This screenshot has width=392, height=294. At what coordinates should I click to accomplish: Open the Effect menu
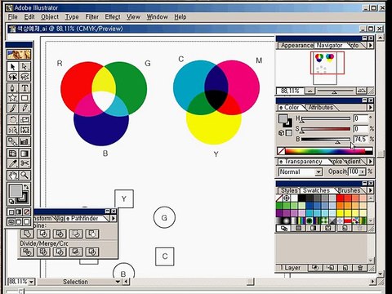tap(113, 17)
